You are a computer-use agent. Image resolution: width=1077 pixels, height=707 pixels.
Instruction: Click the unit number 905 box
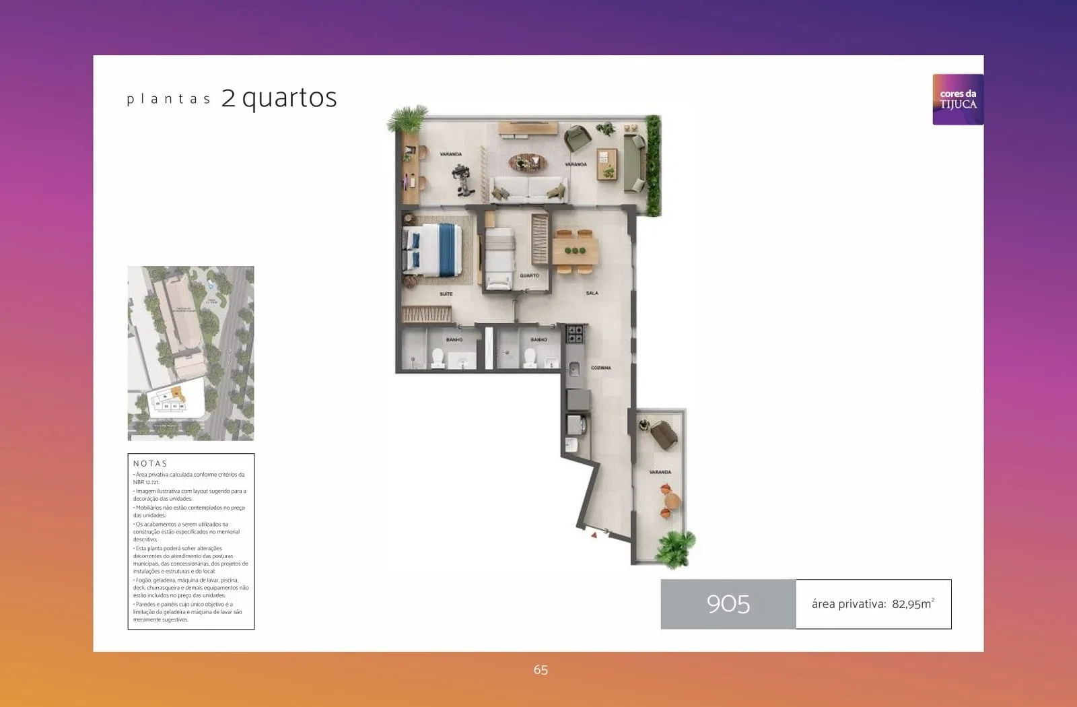(728, 604)
